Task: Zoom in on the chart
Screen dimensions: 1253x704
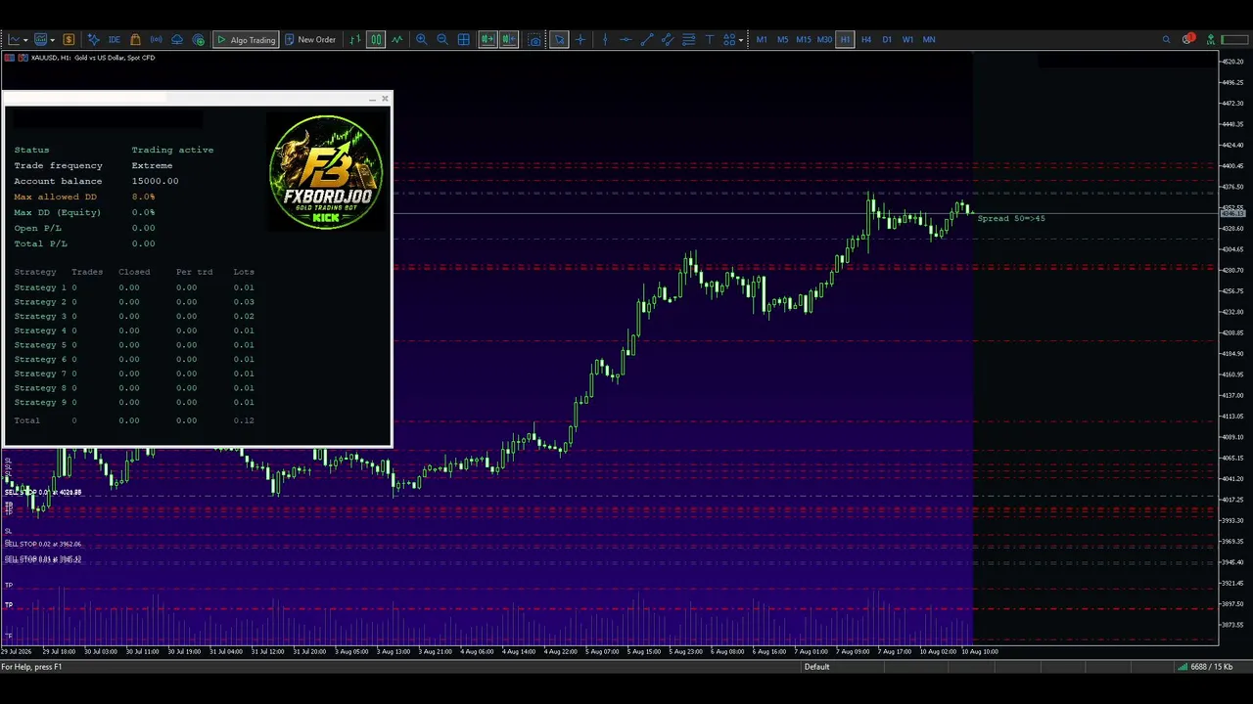Action: coord(422,39)
